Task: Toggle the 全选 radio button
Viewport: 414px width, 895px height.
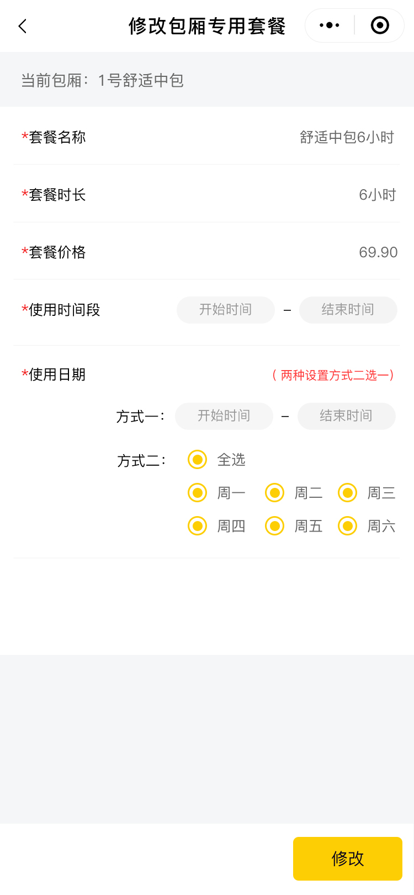Action: click(197, 460)
